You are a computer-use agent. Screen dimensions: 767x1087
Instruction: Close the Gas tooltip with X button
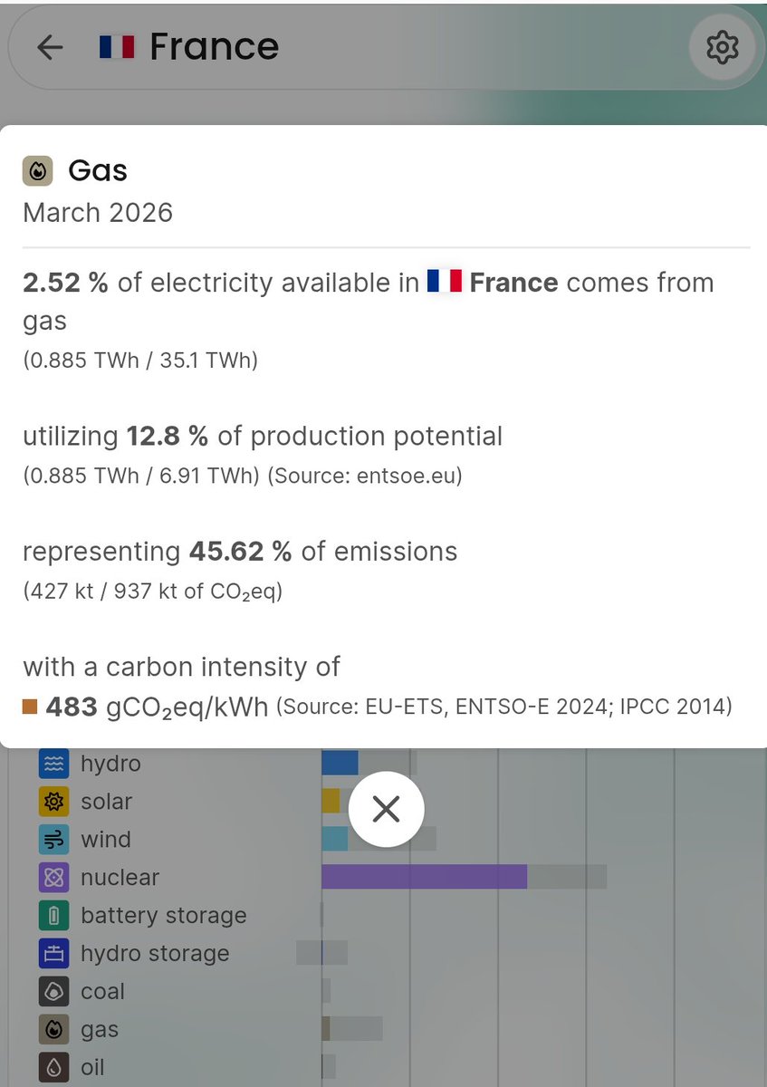click(x=386, y=809)
